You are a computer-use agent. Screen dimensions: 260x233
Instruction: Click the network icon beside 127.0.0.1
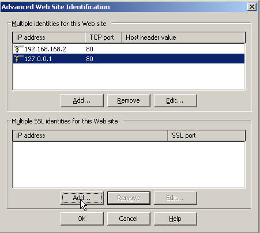(18, 59)
